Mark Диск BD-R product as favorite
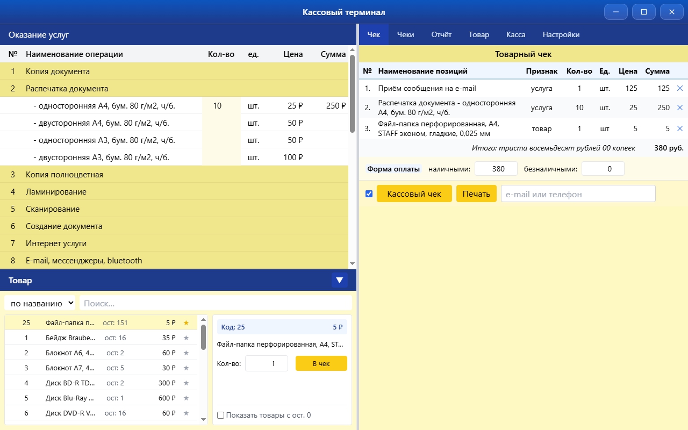The height and width of the screenshot is (430, 688). pyautogui.click(x=186, y=383)
